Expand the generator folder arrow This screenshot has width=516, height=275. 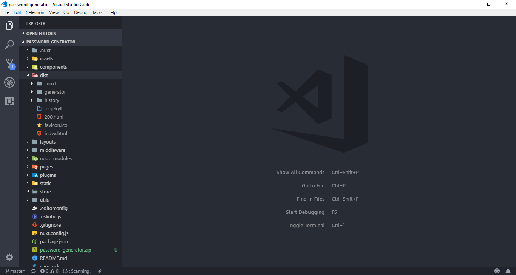click(32, 92)
